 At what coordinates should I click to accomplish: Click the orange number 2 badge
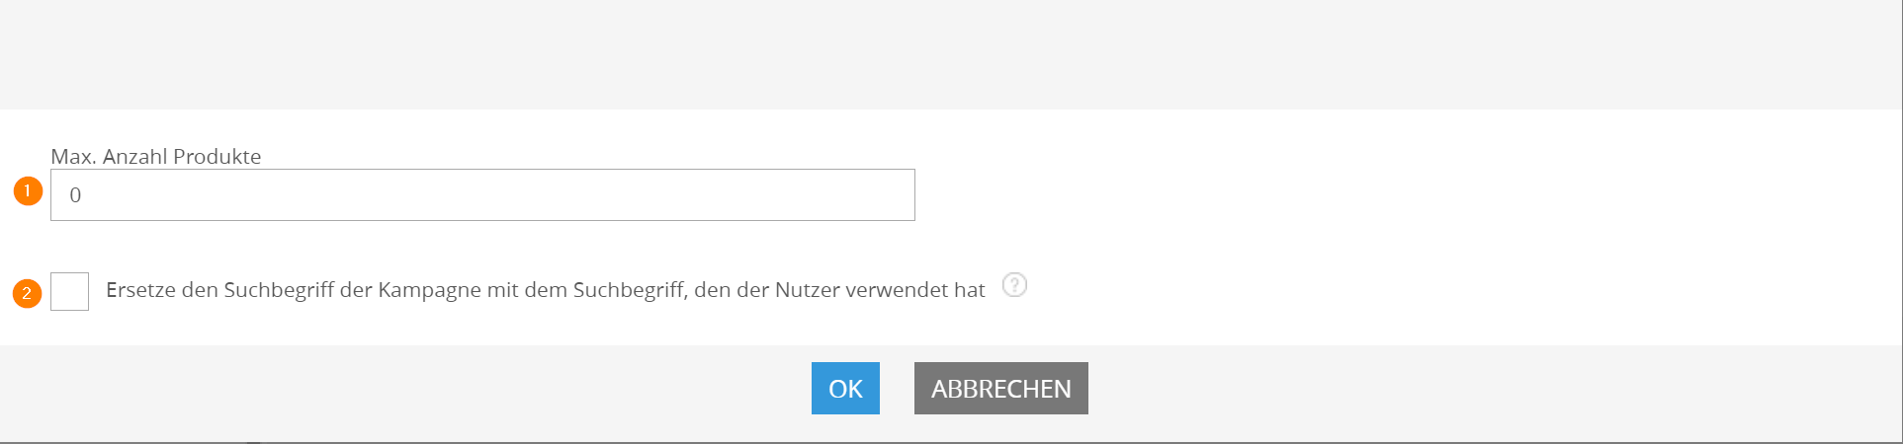click(x=27, y=293)
